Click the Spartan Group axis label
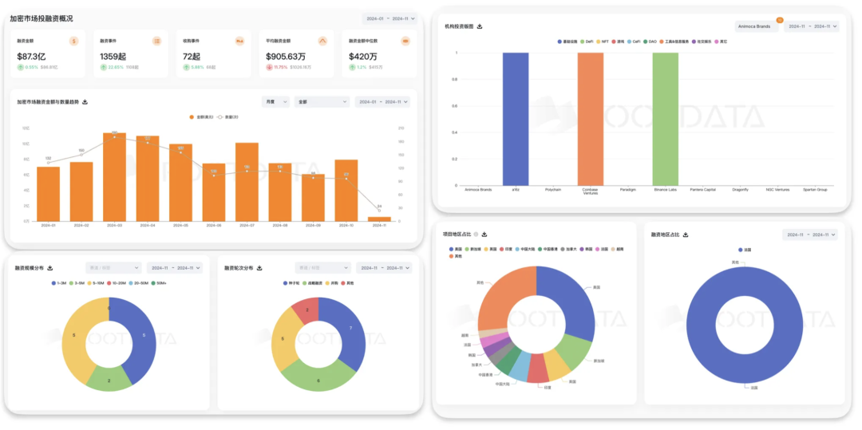Viewport: 862px width, 430px height. pos(815,189)
